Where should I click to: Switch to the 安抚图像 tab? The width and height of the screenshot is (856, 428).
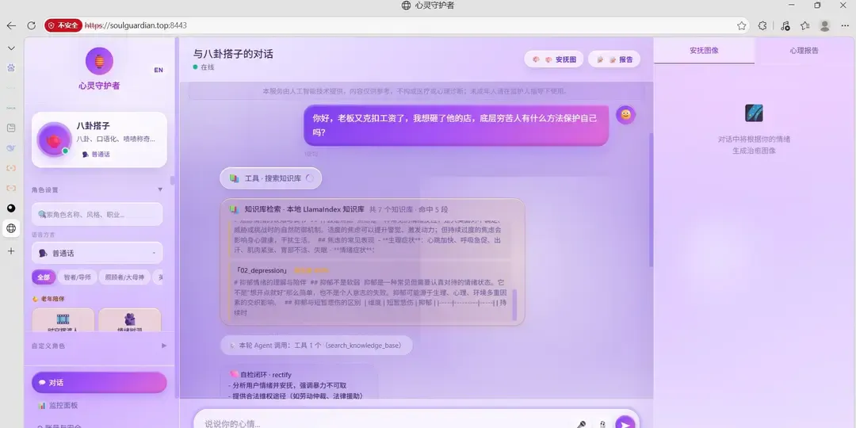[x=704, y=50]
